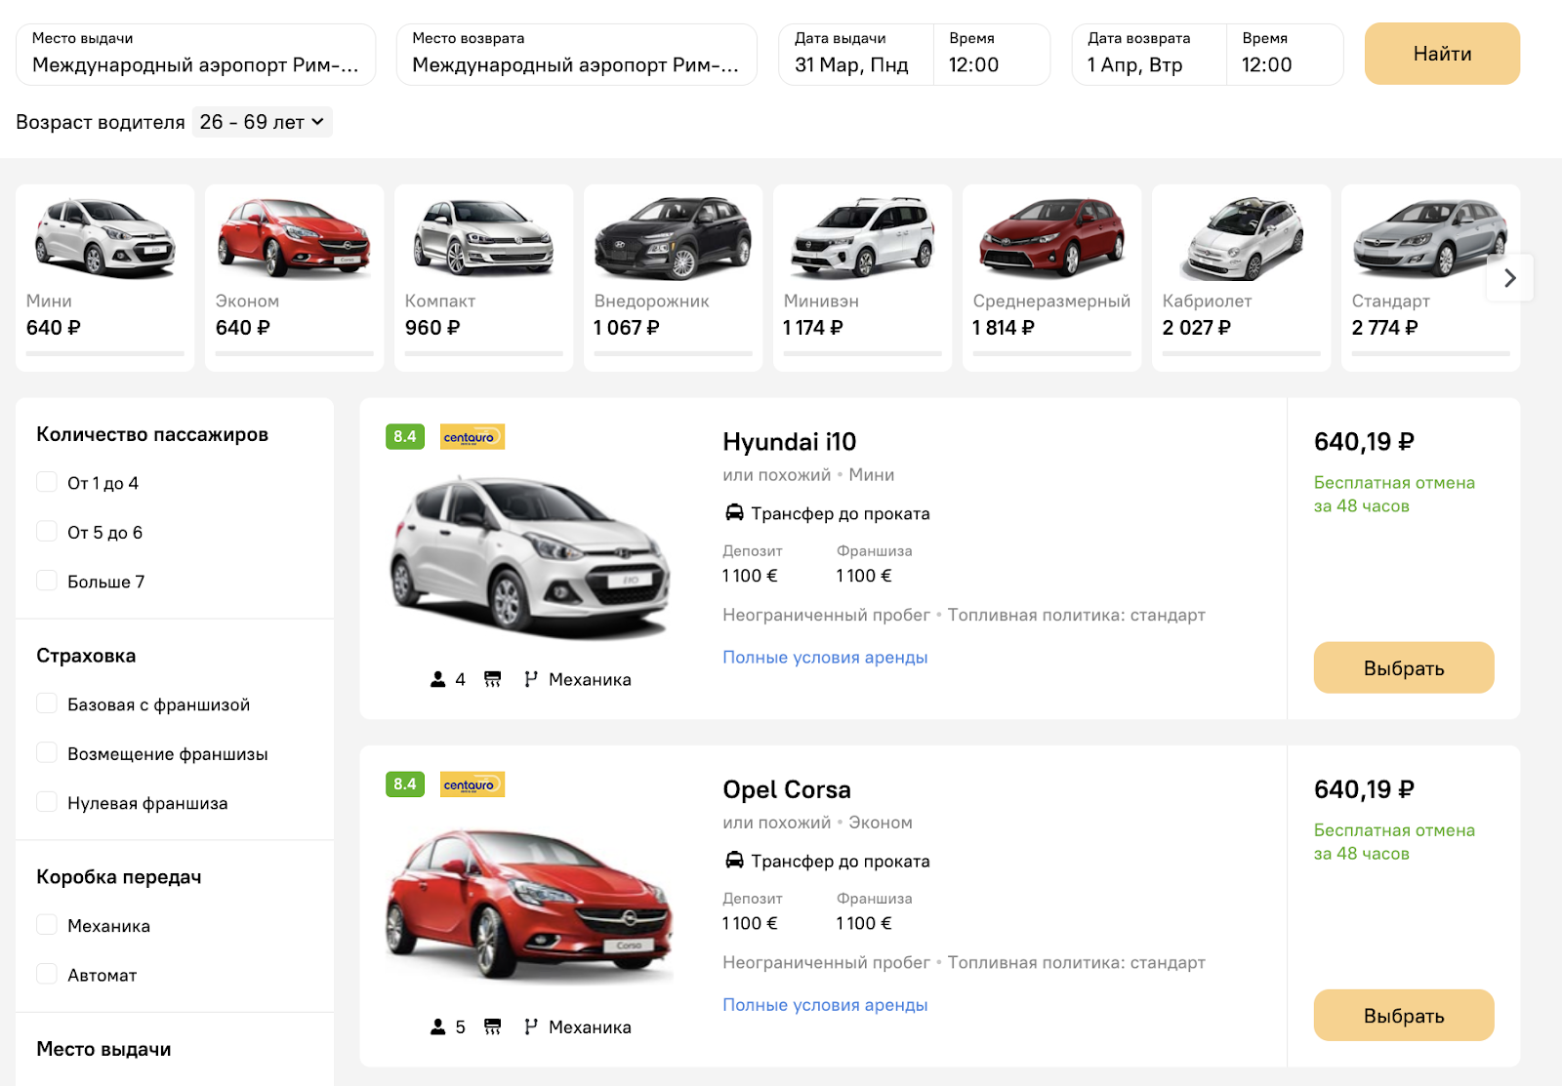The image size is (1562, 1086).
Task: Open 'Полные условия аренды' for Opel Corsa
Action: (x=825, y=1004)
